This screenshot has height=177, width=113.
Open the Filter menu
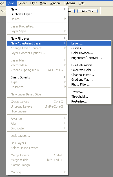click(33, 3)
